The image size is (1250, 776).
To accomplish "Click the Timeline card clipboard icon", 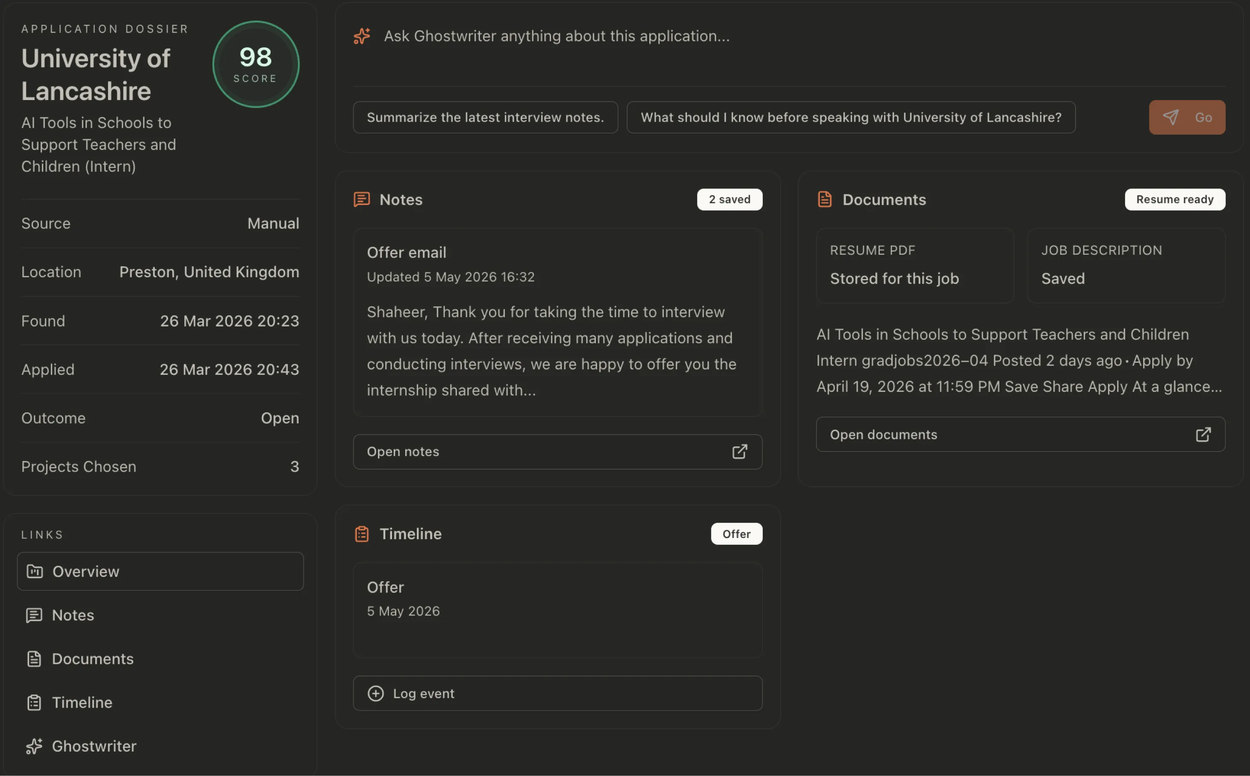I will coord(362,534).
